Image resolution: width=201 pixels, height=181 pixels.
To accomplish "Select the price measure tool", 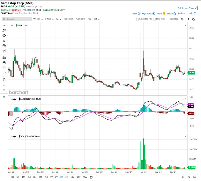I will pyautogui.click(x=4, y=51).
